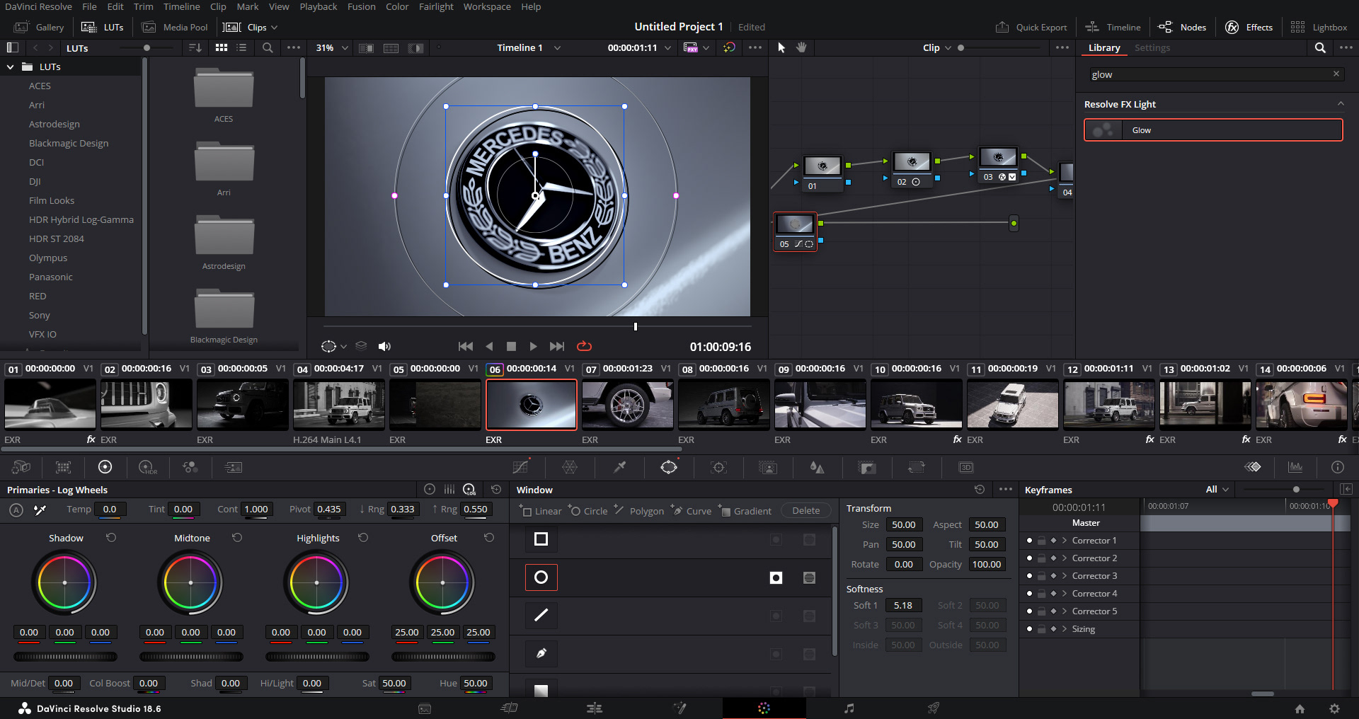The width and height of the screenshot is (1359, 719).
Task: Open the Information panel icon
Action: coord(1338,467)
